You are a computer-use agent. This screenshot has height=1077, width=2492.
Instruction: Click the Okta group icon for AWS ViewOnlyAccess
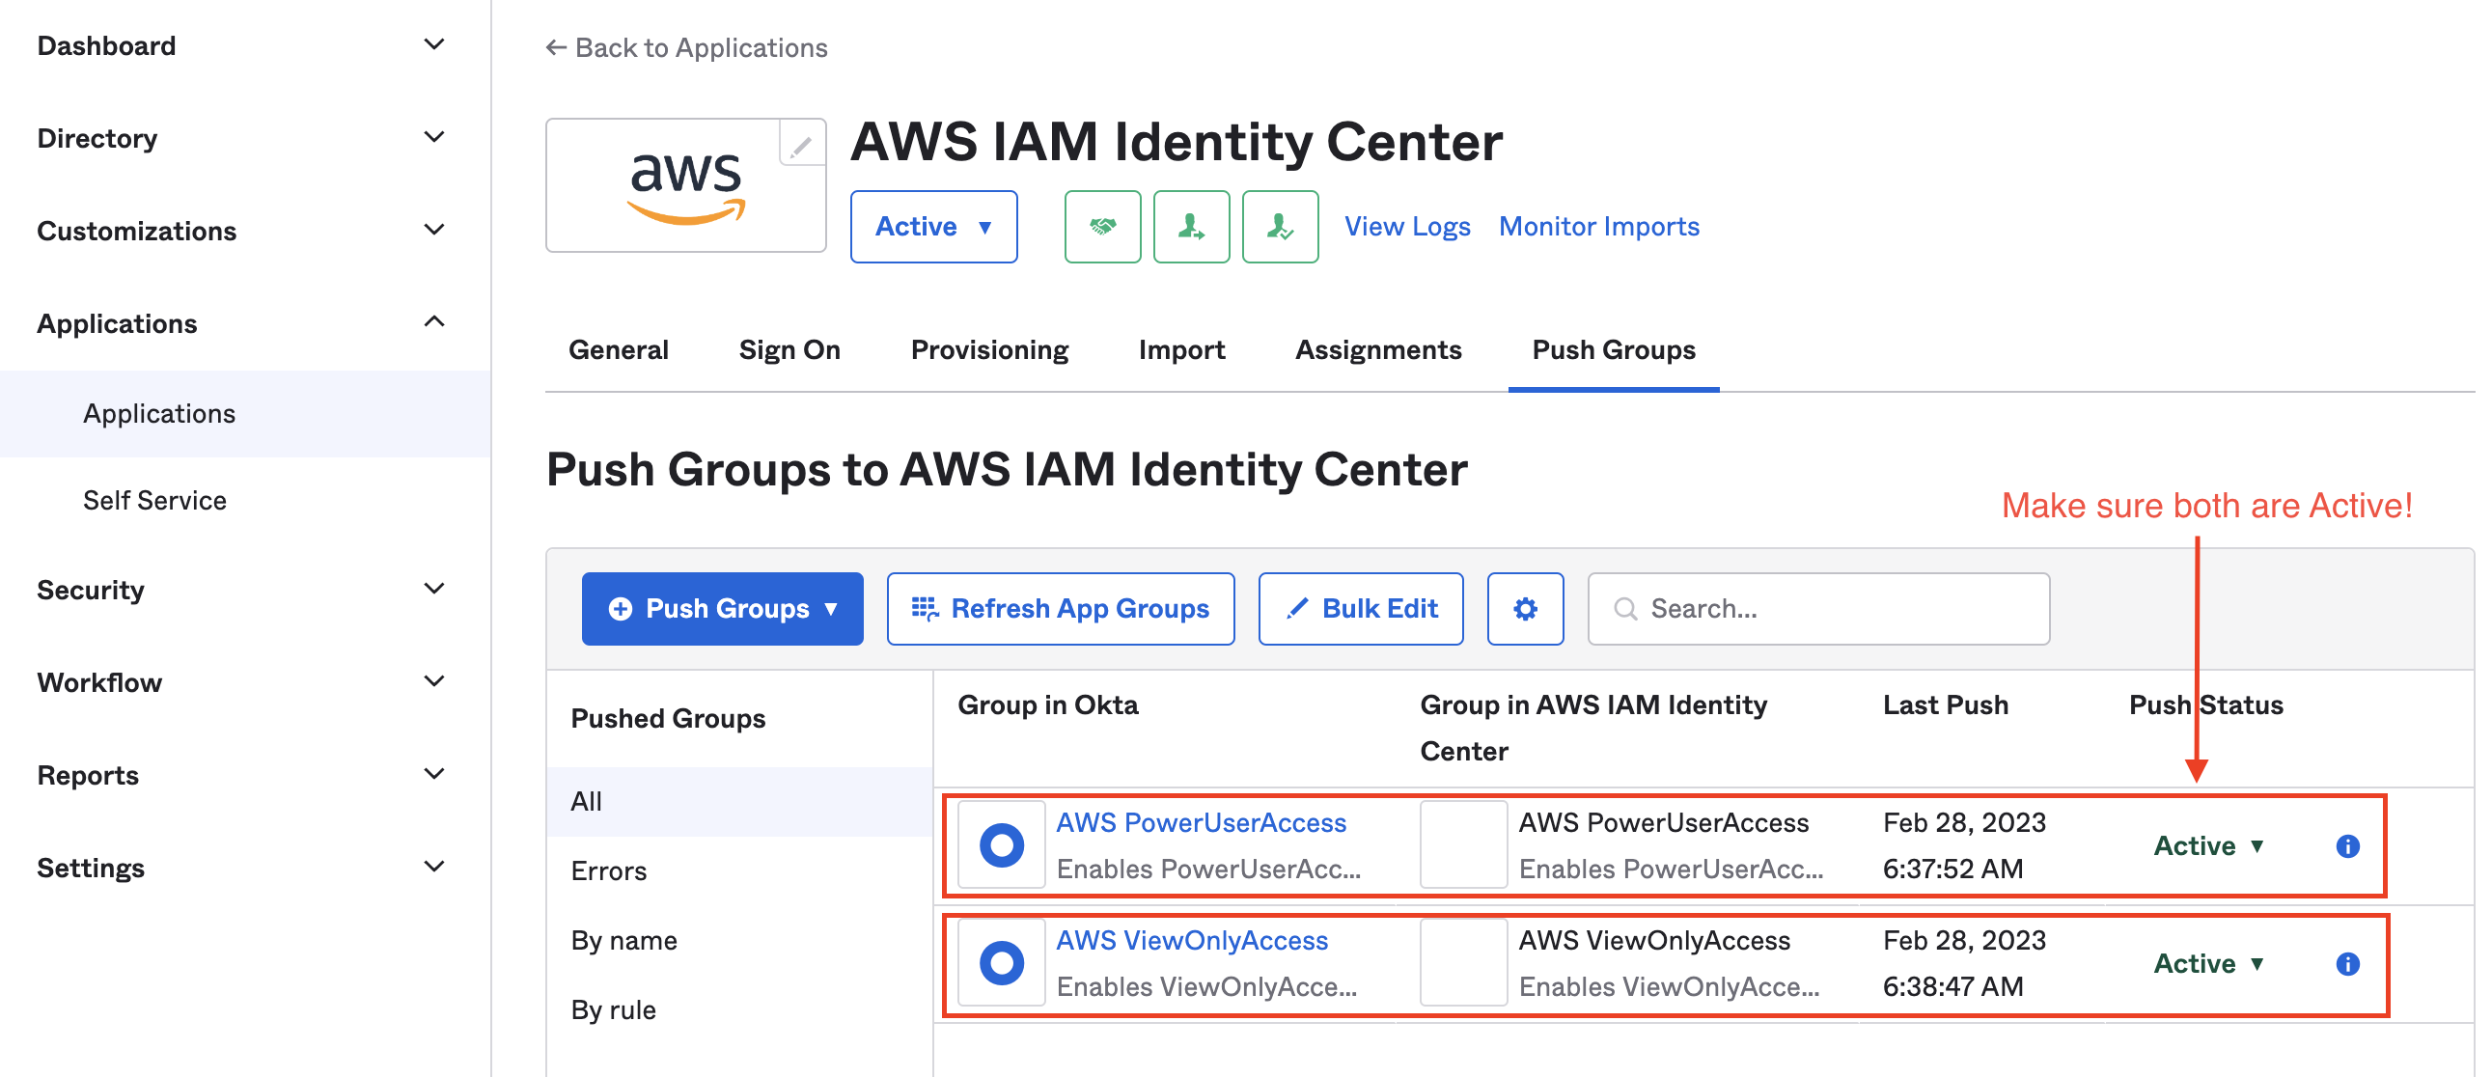click(1001, 963)
